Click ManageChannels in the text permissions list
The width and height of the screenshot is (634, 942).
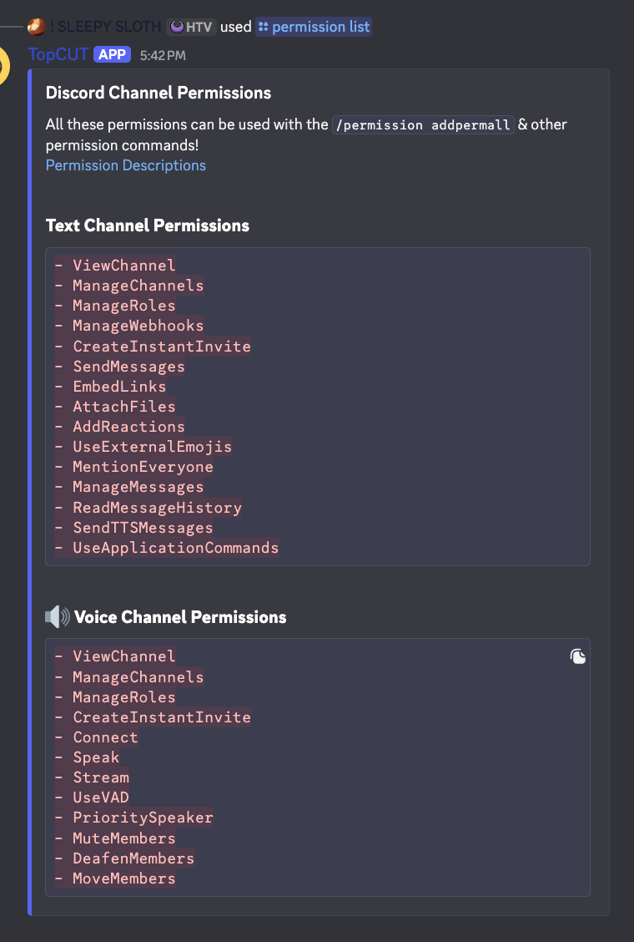129,286
